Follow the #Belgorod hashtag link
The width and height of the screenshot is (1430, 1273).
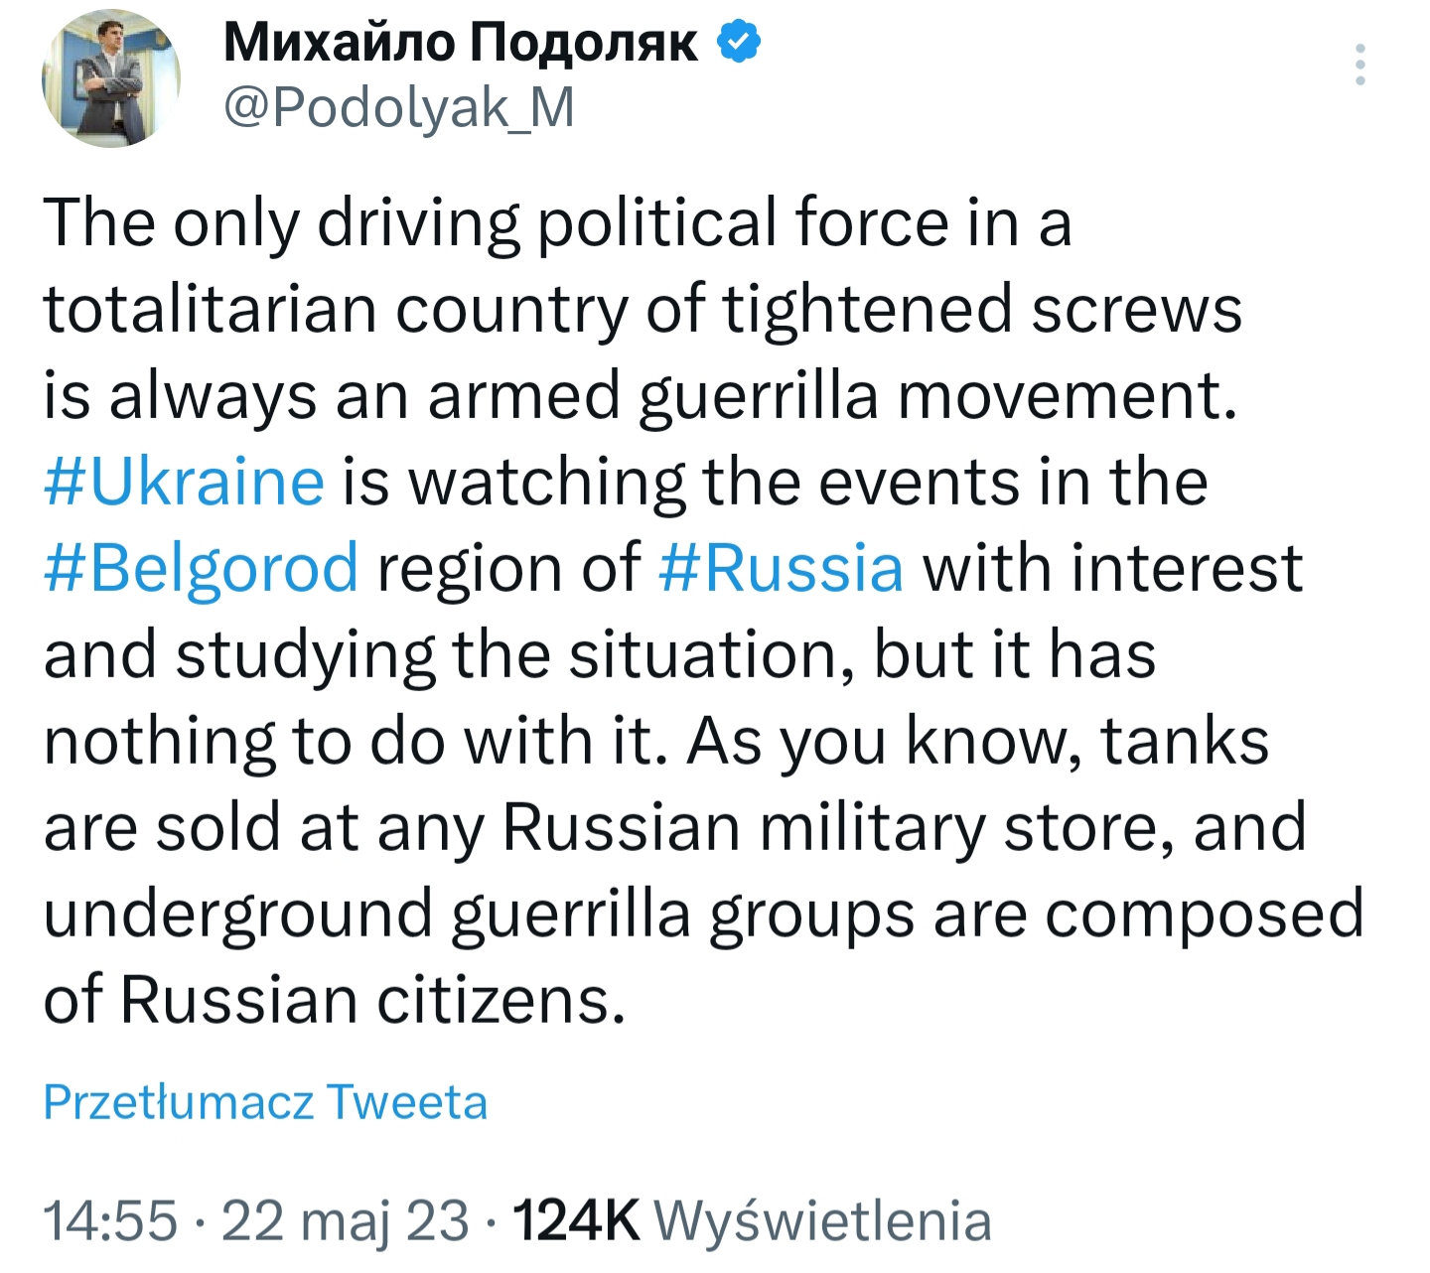201,568
